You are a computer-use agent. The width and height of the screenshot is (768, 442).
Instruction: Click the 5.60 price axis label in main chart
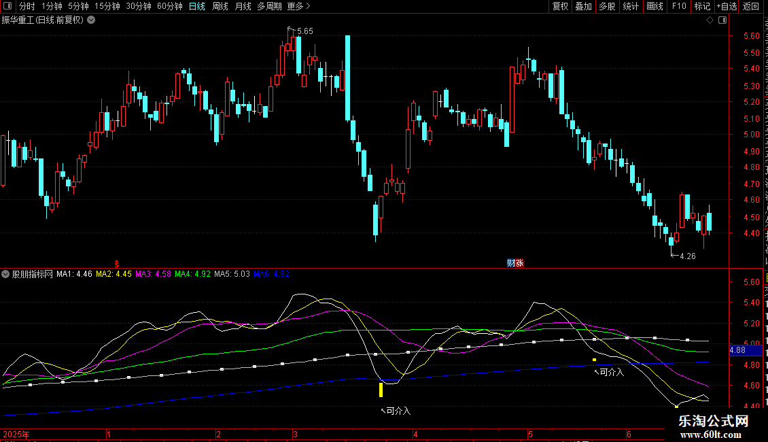pyautogui.click(x=751, y=36)
